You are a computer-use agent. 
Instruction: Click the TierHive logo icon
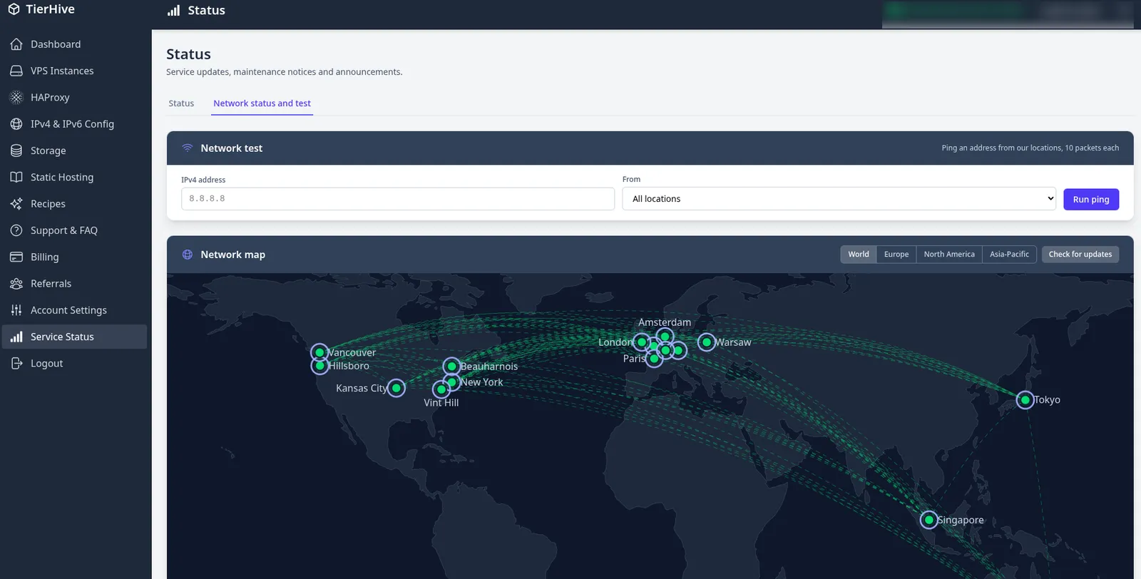[14, 9]
